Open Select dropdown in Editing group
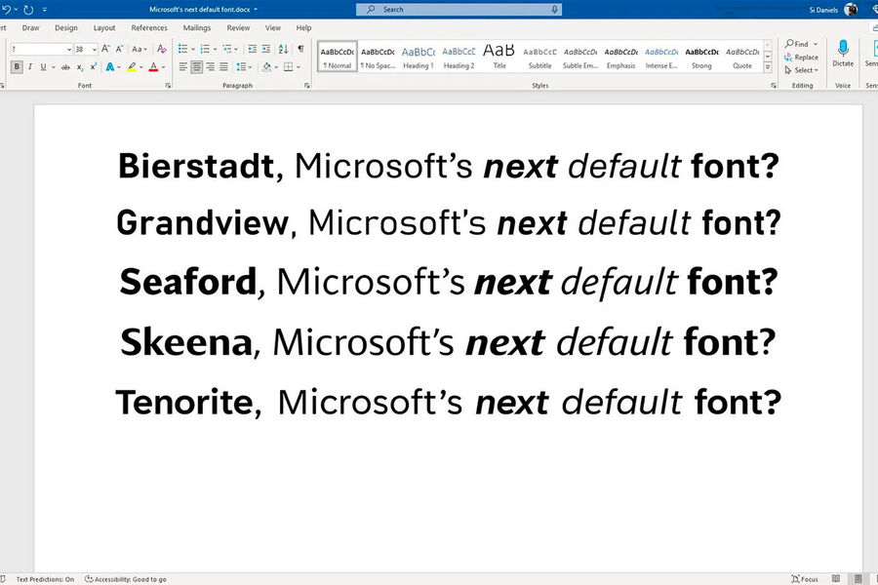878x585 pixels. (x=801, y=70)
